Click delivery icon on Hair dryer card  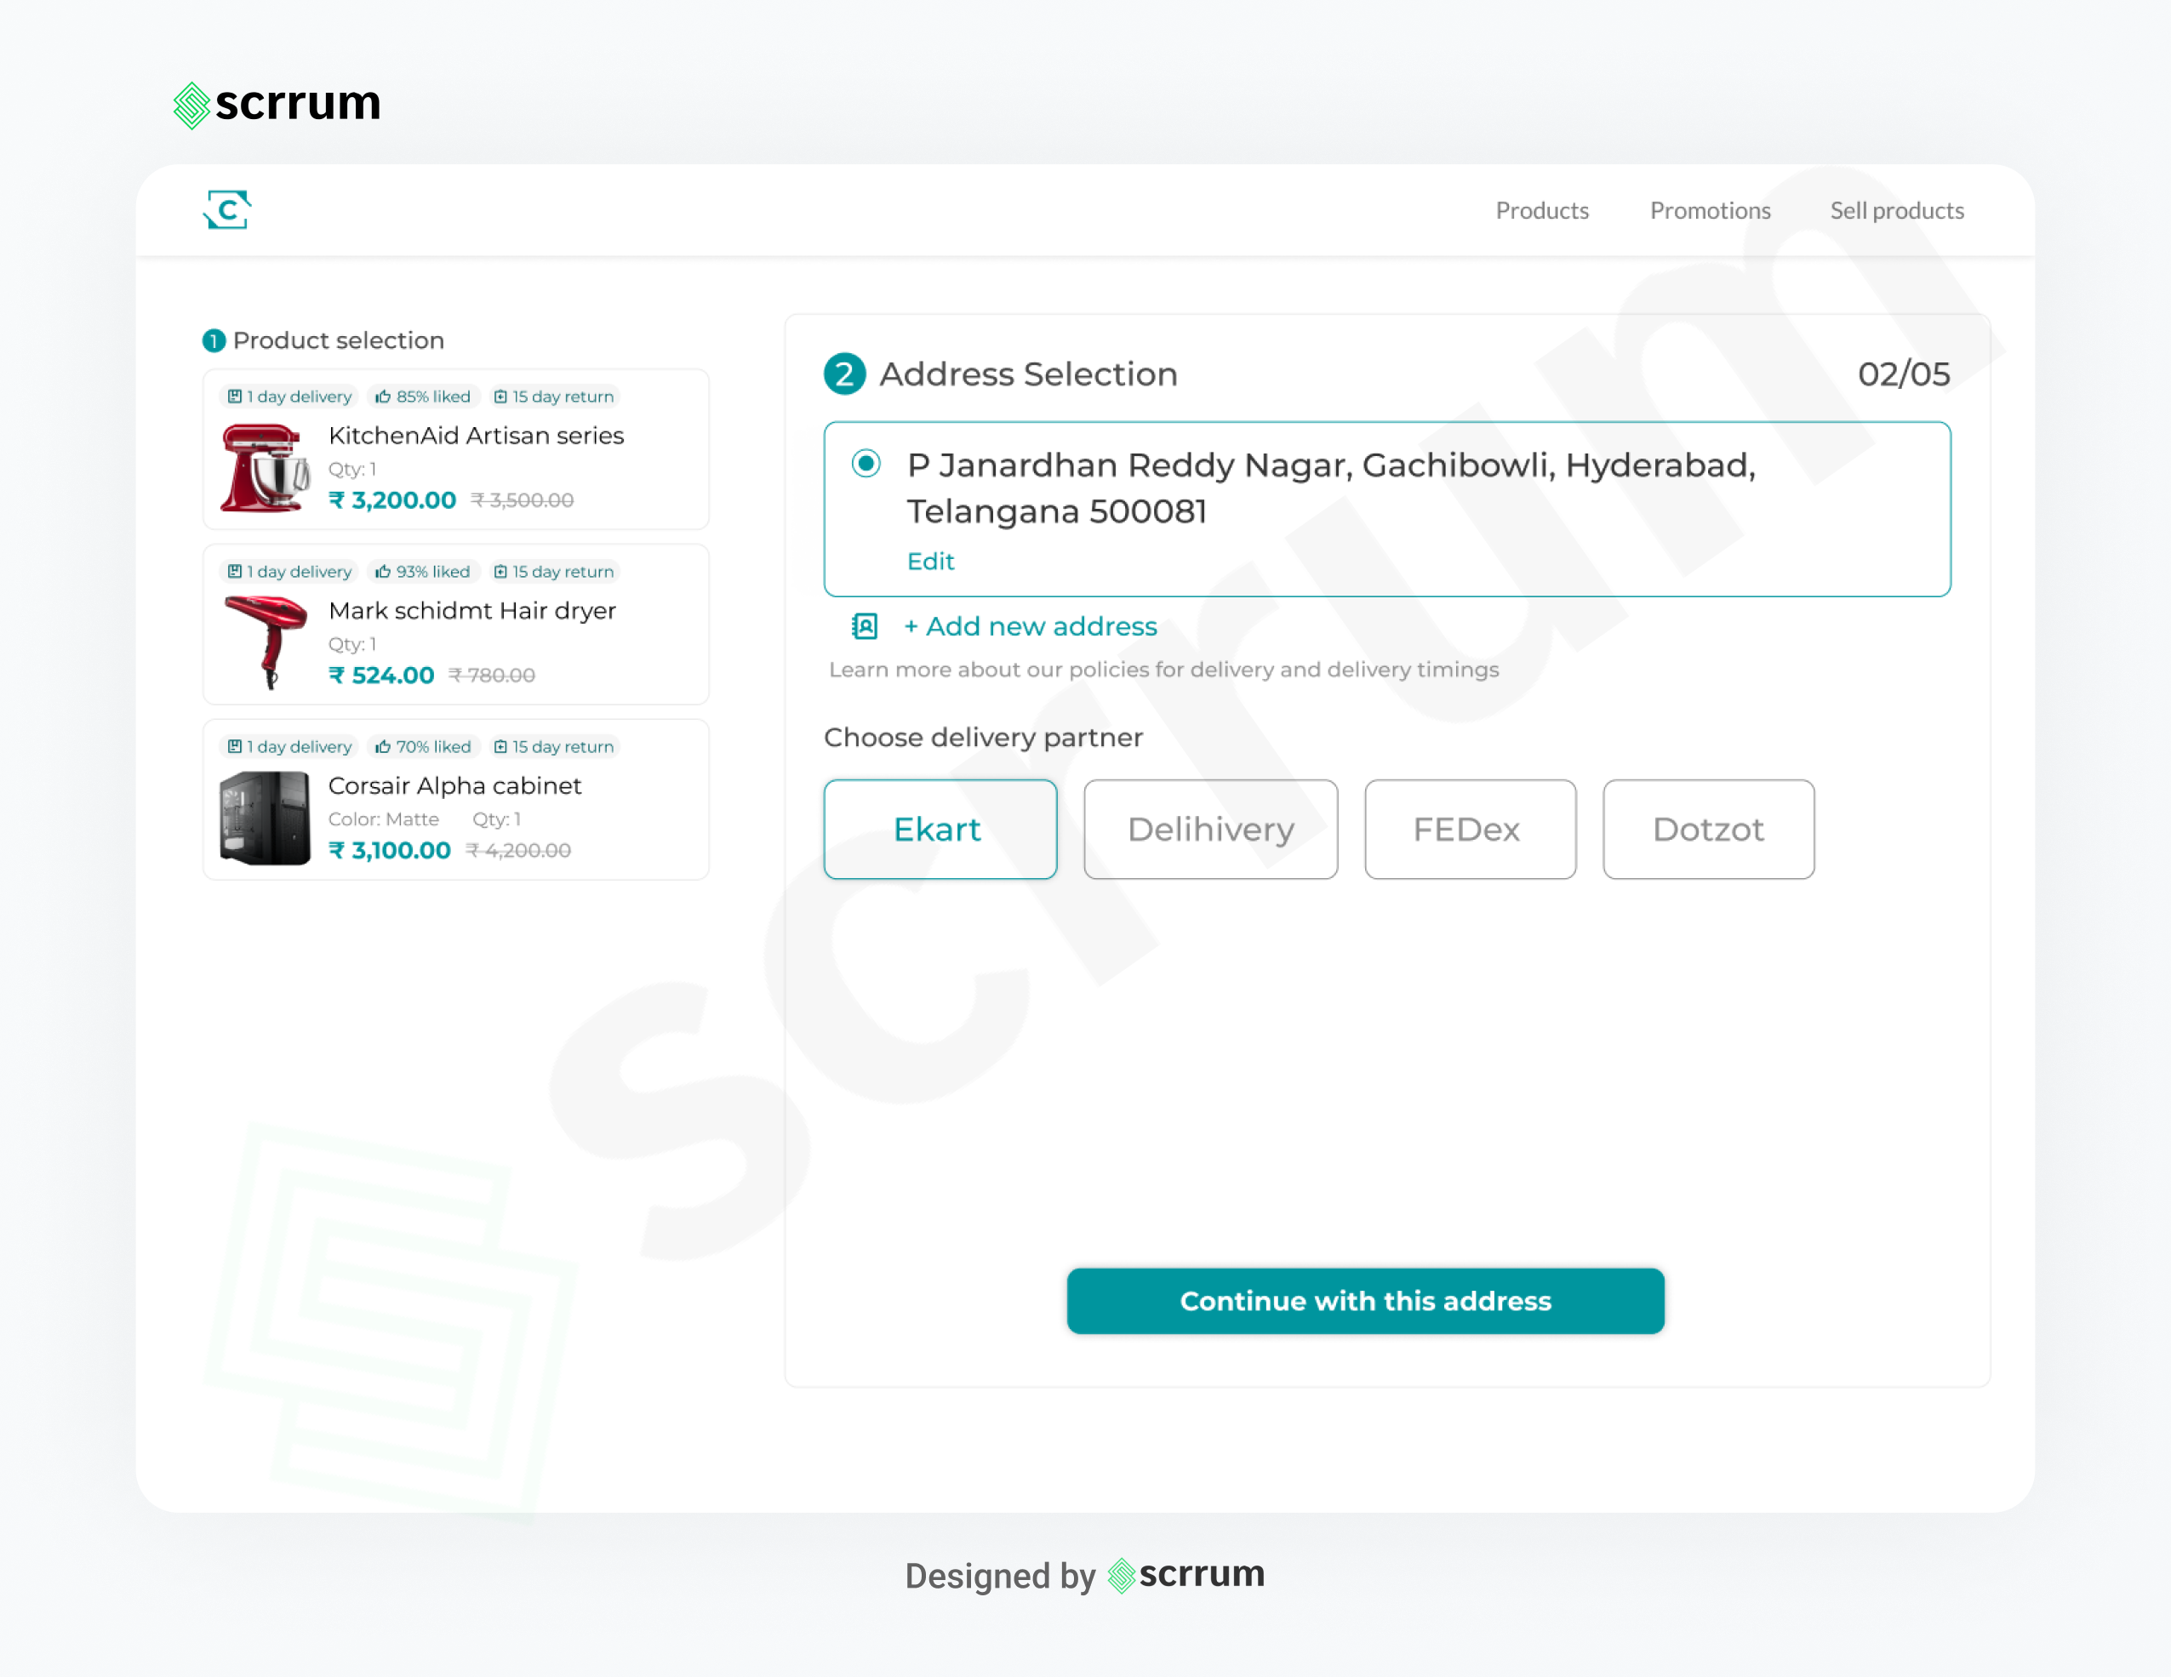tap(235, 572)
